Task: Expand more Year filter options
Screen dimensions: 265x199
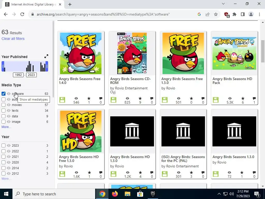Action: point(6,179)
